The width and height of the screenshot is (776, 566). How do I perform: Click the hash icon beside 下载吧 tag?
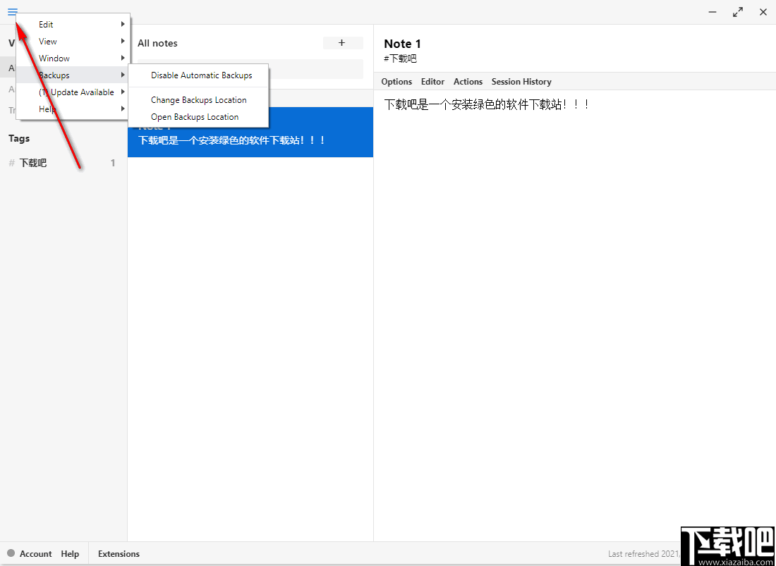click(x=11, y=163)
